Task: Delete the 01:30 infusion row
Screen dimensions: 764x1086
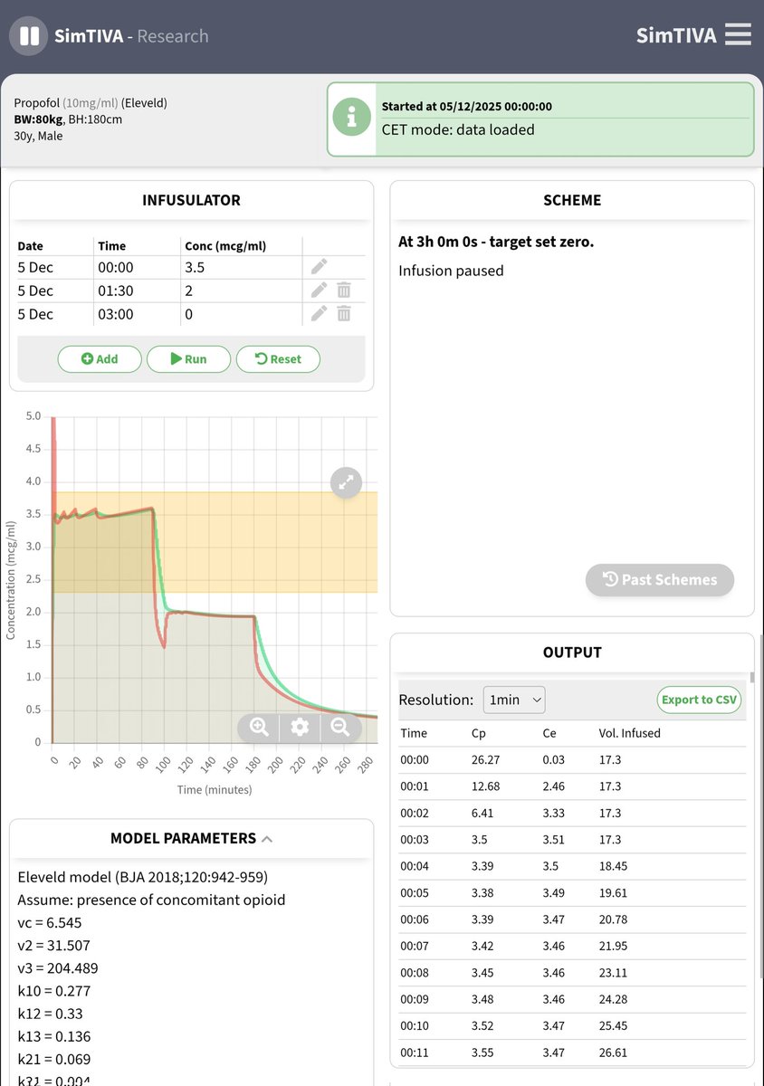Action: click(x=344, y=291)
